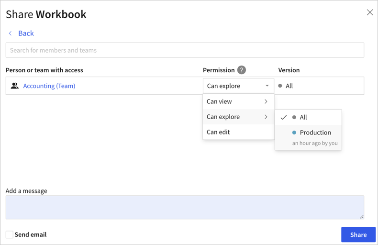Expand the Can explore submenu chevron

pos(266,117)
